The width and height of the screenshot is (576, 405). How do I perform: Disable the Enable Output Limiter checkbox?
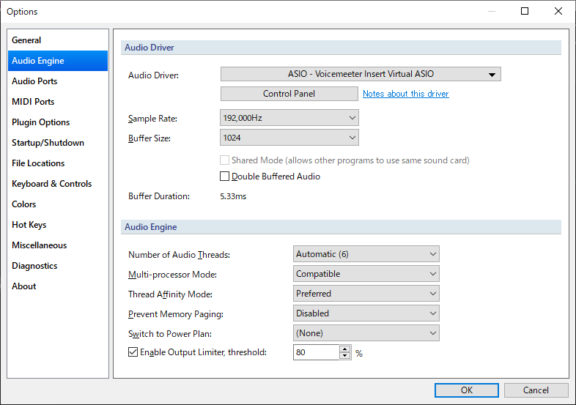133,352
